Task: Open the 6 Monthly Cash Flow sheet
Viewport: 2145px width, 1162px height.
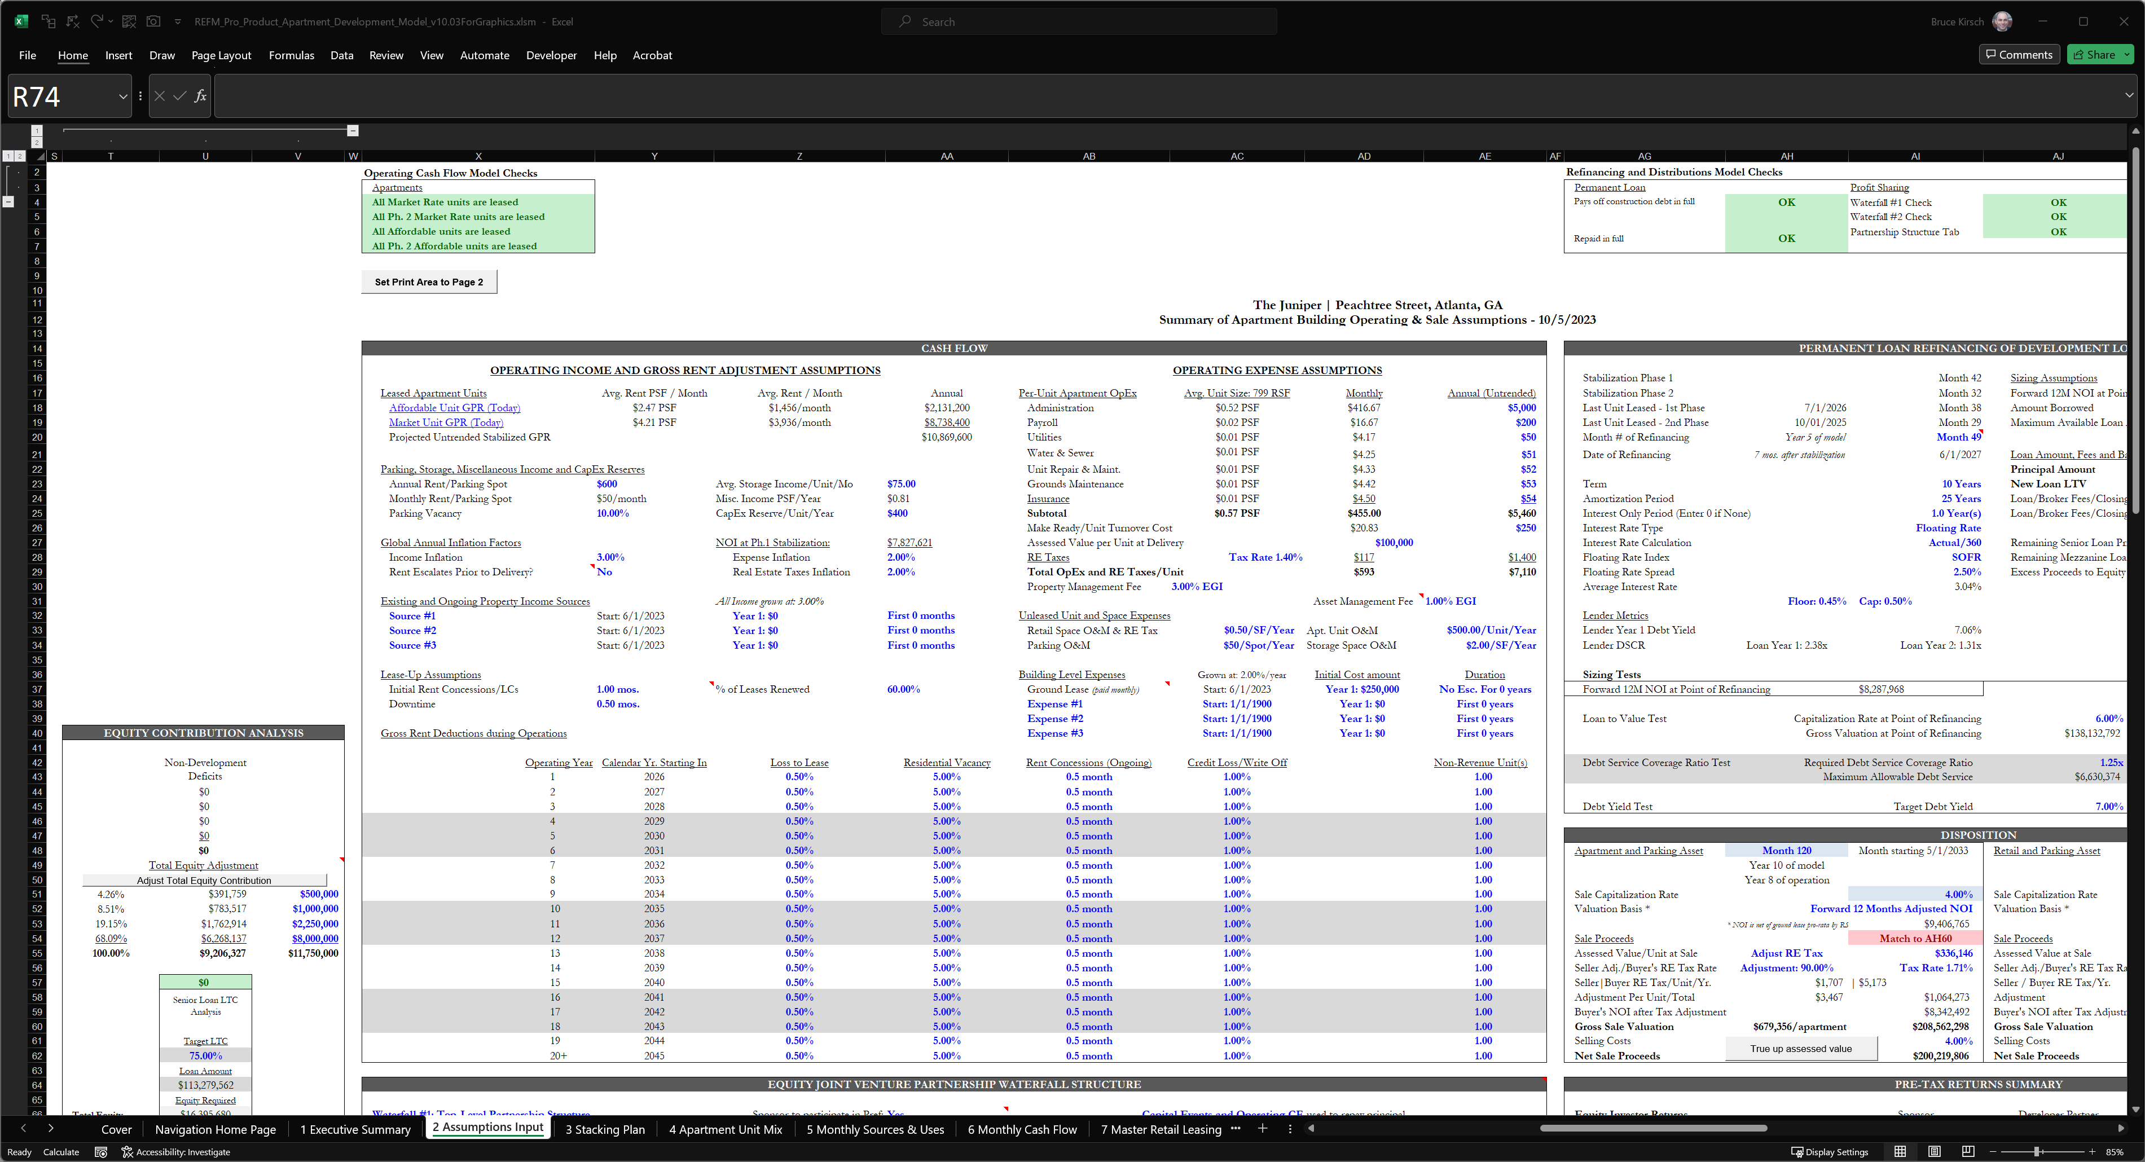Action: click(1022, 1129)
